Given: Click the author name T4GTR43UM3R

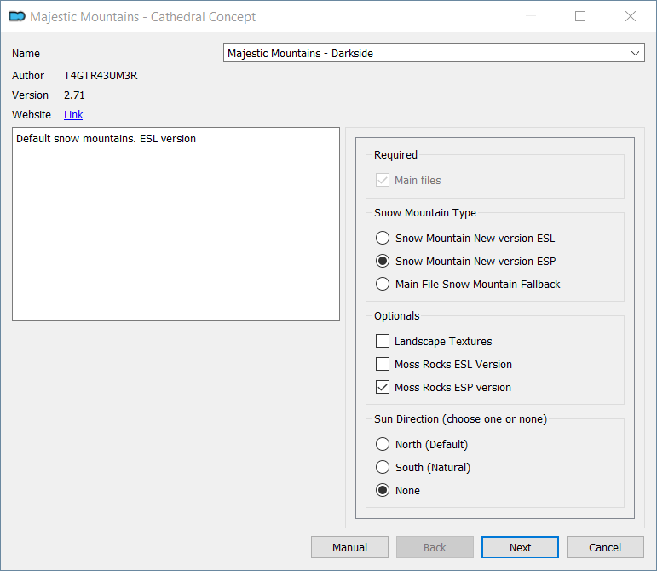Looking at the screenshot, I should (x=101, y=75).
